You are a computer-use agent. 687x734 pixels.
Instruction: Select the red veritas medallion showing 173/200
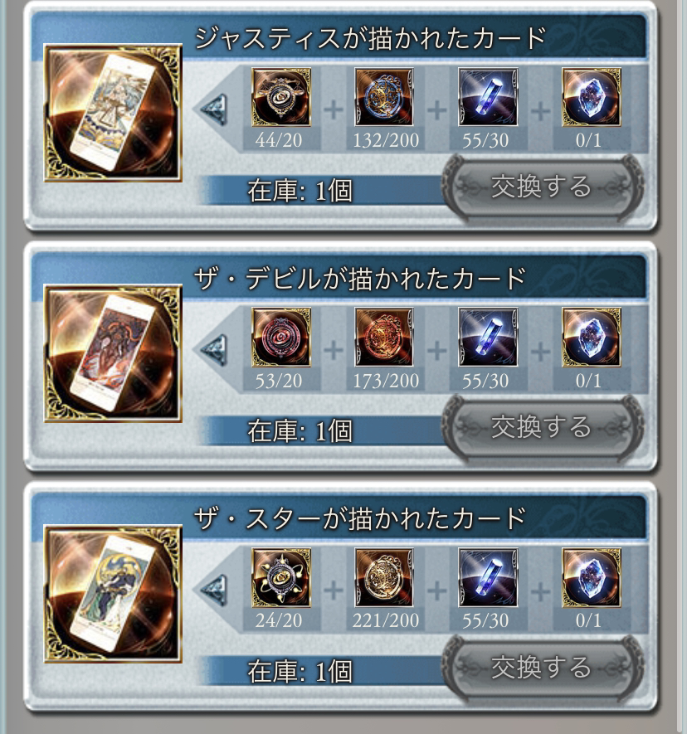coord(384,337)
